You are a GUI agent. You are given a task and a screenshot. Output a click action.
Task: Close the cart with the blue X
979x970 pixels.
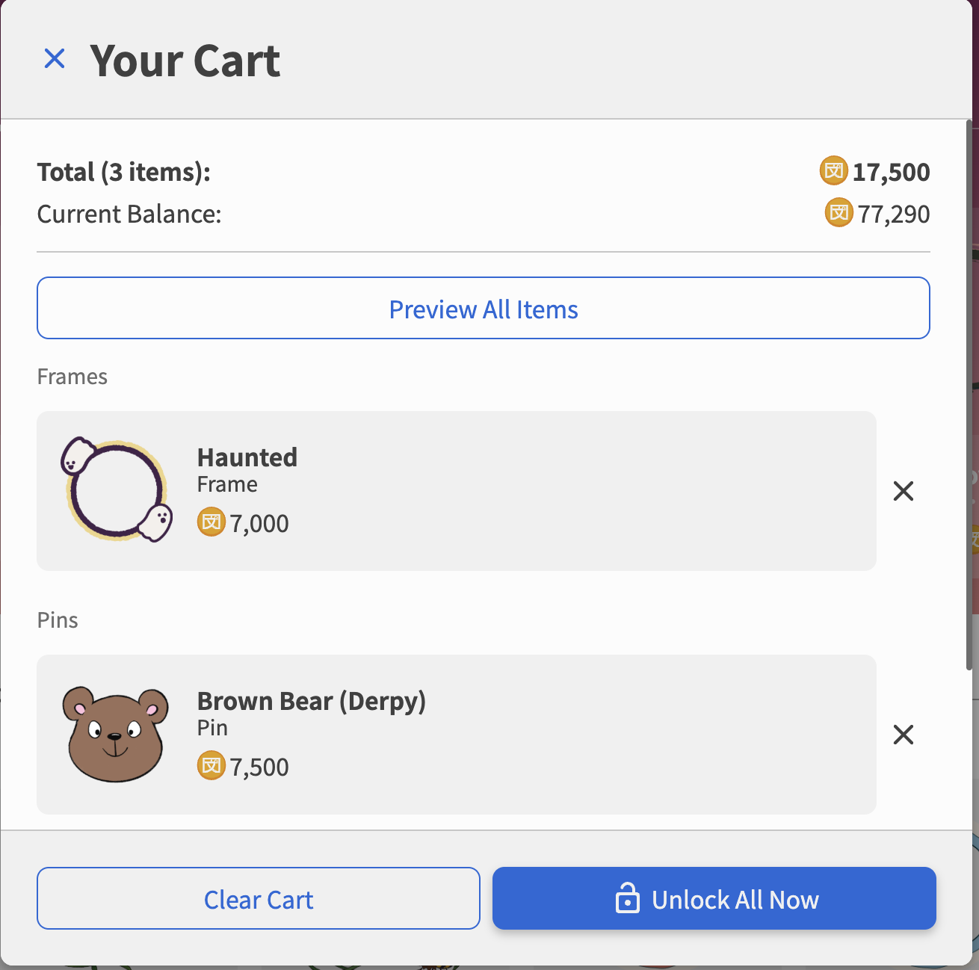tap(55, 58)
